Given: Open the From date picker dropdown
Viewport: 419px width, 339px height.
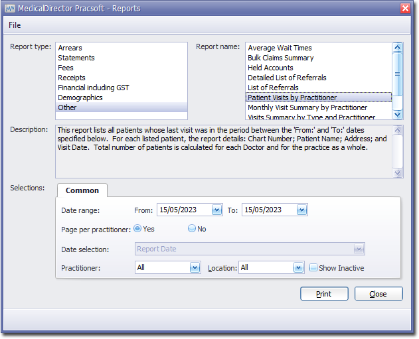Looking at the screenshot, I should pyautogui.click(x=216, y=210).
